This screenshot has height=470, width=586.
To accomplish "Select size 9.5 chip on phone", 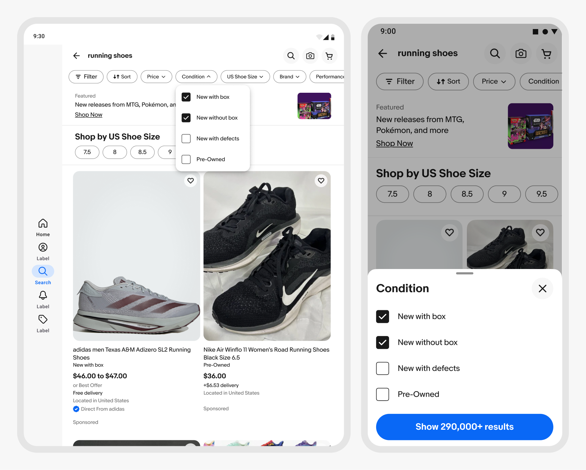I will point(542,194).
